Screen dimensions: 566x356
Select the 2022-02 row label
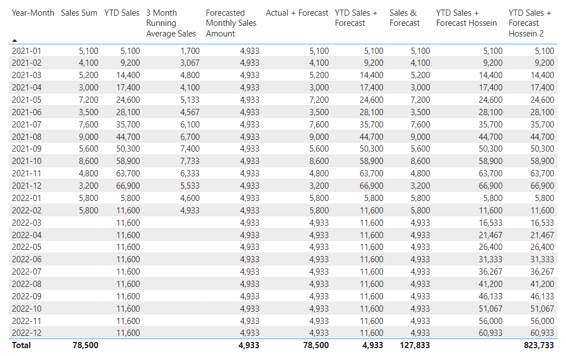[x=27, y=211]
